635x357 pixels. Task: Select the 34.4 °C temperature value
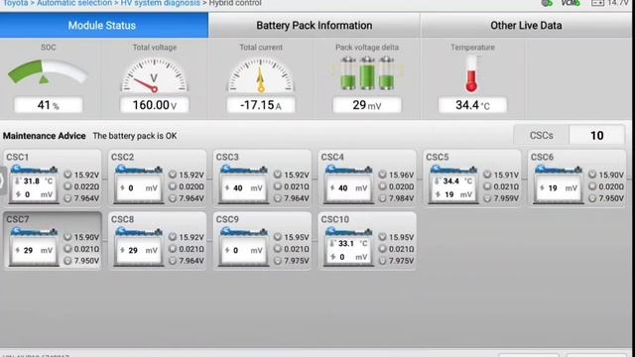(472, 105)
